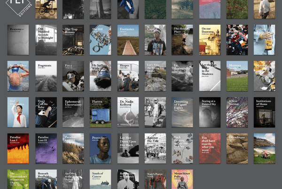Open 'On our Doorstep' yellow cover
Screen dimensions: 282x189
pos(210,40)
